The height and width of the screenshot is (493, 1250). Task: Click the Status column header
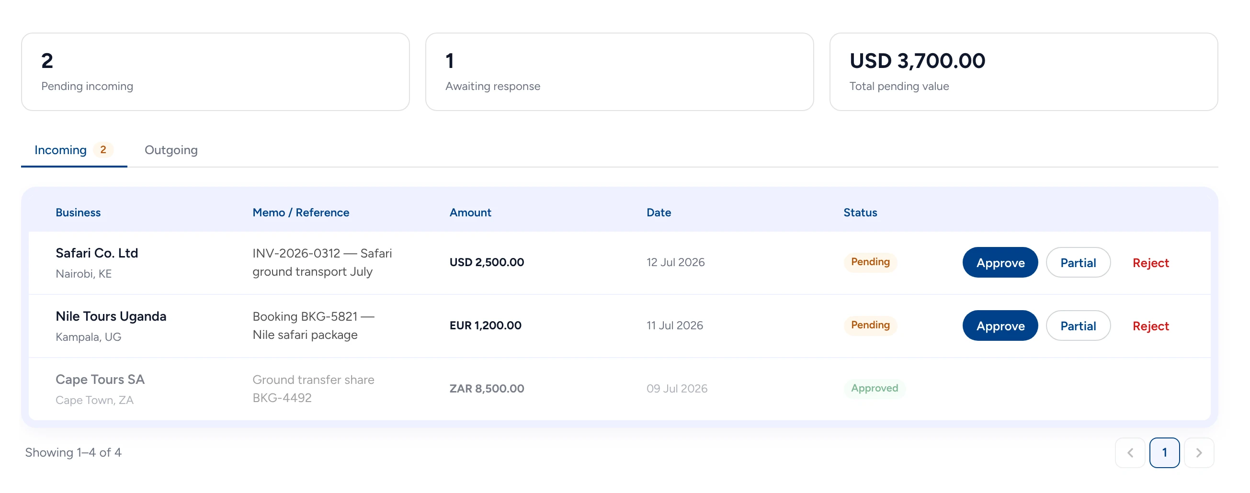[860, 213]
